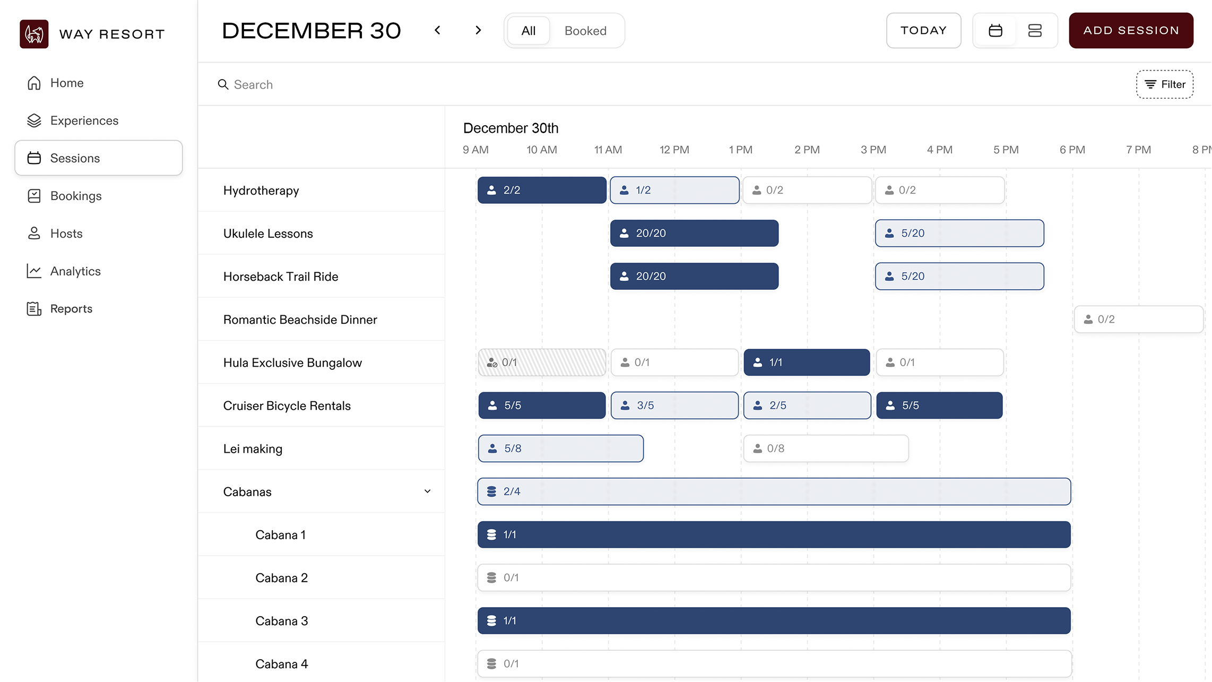Click the Add Session button
The height and width of the screenshot is (682, 1212).
1131,30
